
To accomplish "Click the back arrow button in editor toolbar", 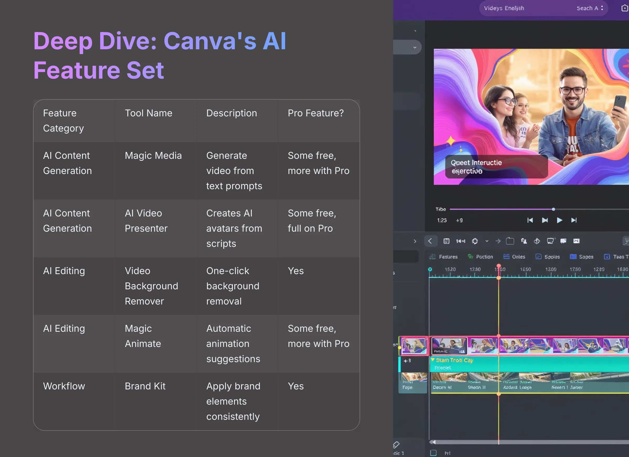I will (x=430, y=241).
